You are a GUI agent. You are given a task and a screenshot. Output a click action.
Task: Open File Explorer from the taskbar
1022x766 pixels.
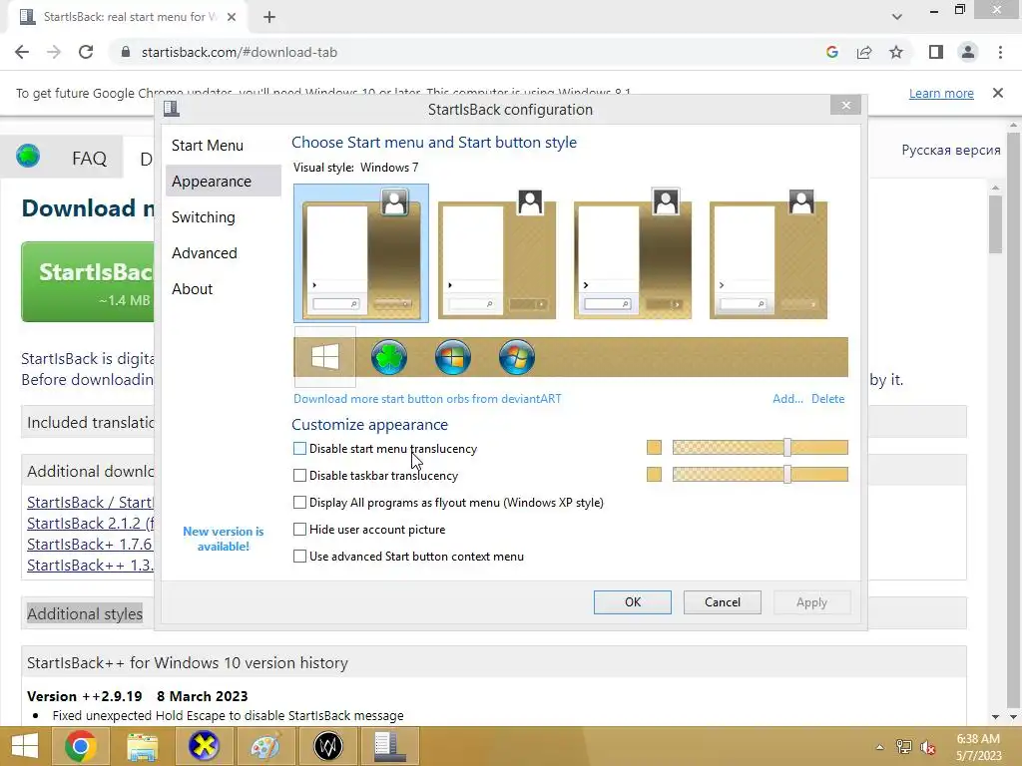(x=143, y=746)
